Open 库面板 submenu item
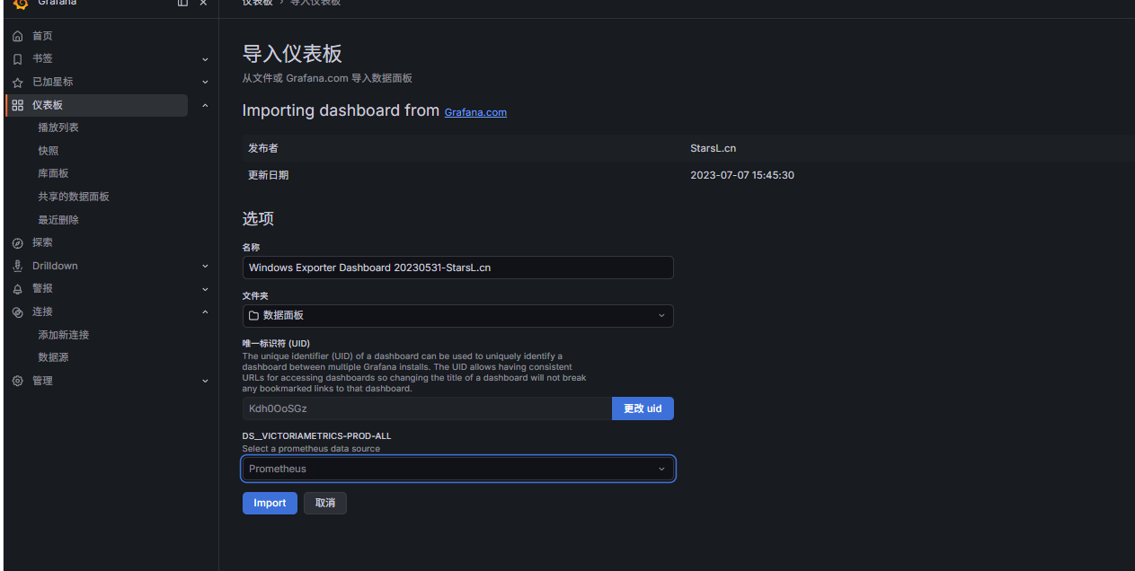 pos(53,173)
